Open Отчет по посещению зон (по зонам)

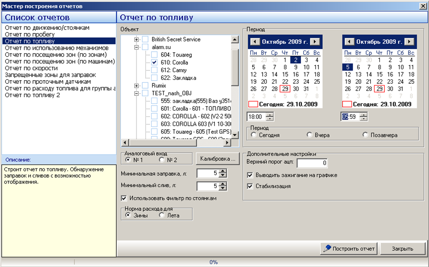click(56, 55)
